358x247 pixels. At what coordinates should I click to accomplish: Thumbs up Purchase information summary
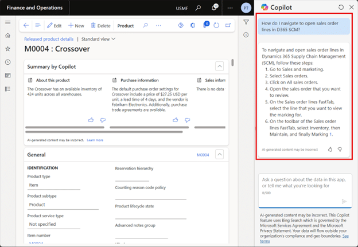(176, 120)
